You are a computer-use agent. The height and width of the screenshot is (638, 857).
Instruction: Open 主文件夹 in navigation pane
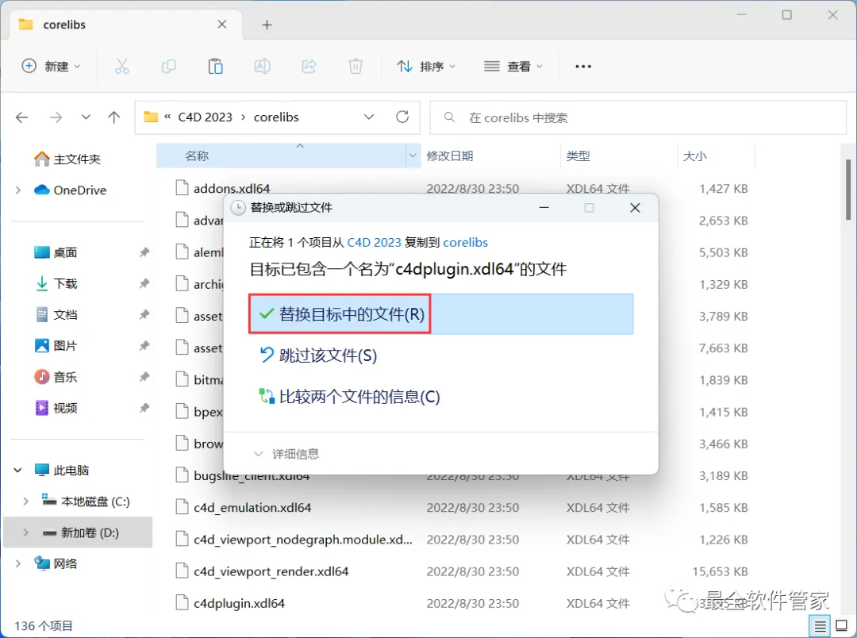[67, 159]
